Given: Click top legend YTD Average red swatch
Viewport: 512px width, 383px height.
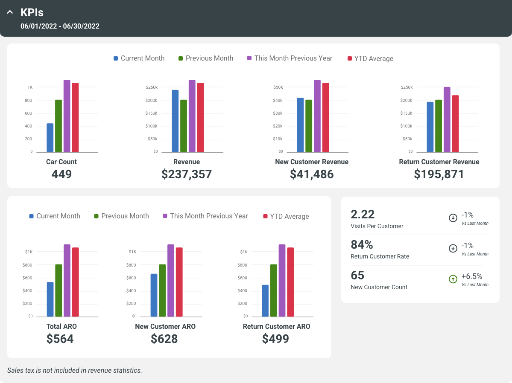Looking at the screenshot, I should [350, 58].
